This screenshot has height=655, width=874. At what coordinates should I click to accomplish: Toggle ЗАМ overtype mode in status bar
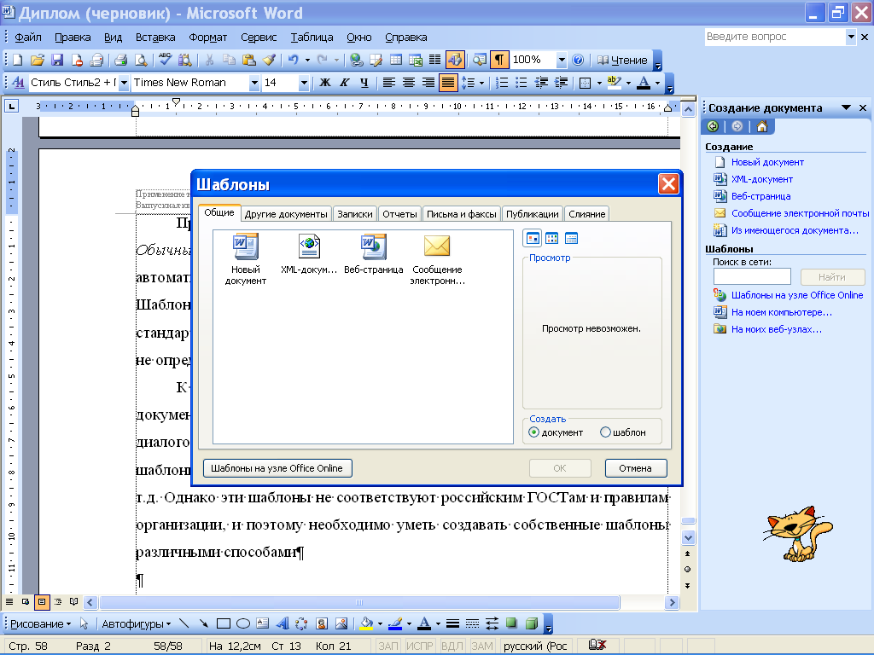[x=481, y=646]
